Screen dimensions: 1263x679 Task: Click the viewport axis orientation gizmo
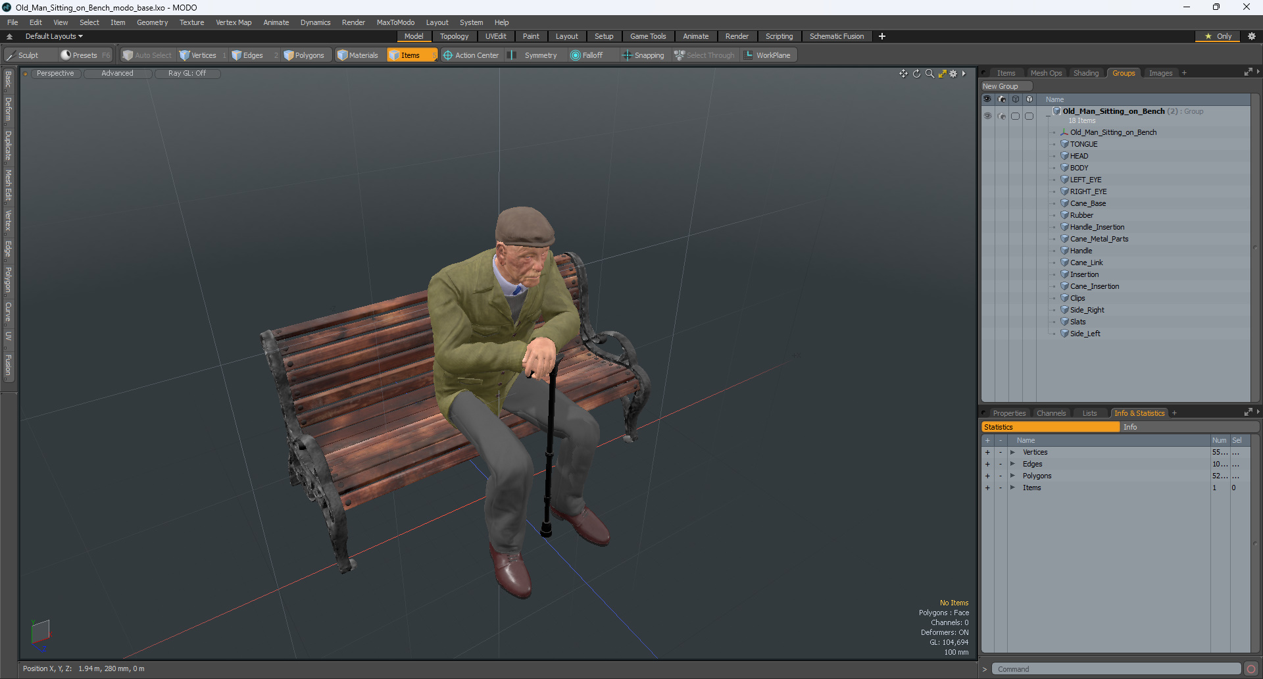click(x=40, y=632)
